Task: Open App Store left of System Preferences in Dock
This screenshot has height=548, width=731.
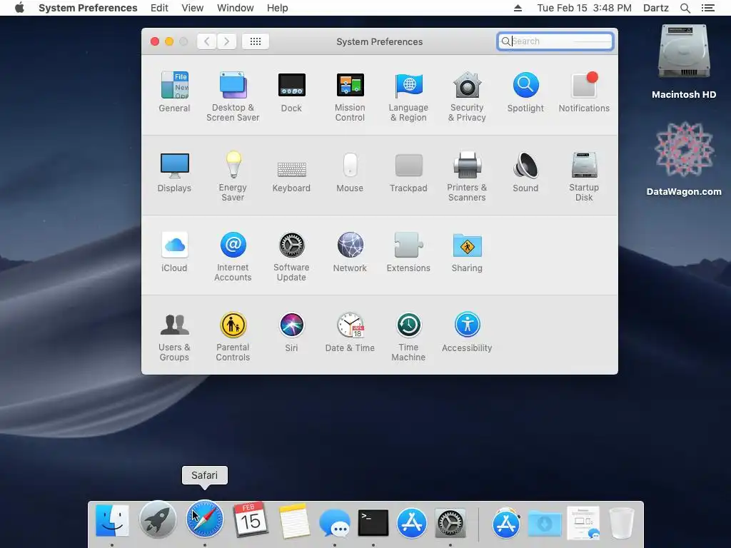Action: pos(412,522)
